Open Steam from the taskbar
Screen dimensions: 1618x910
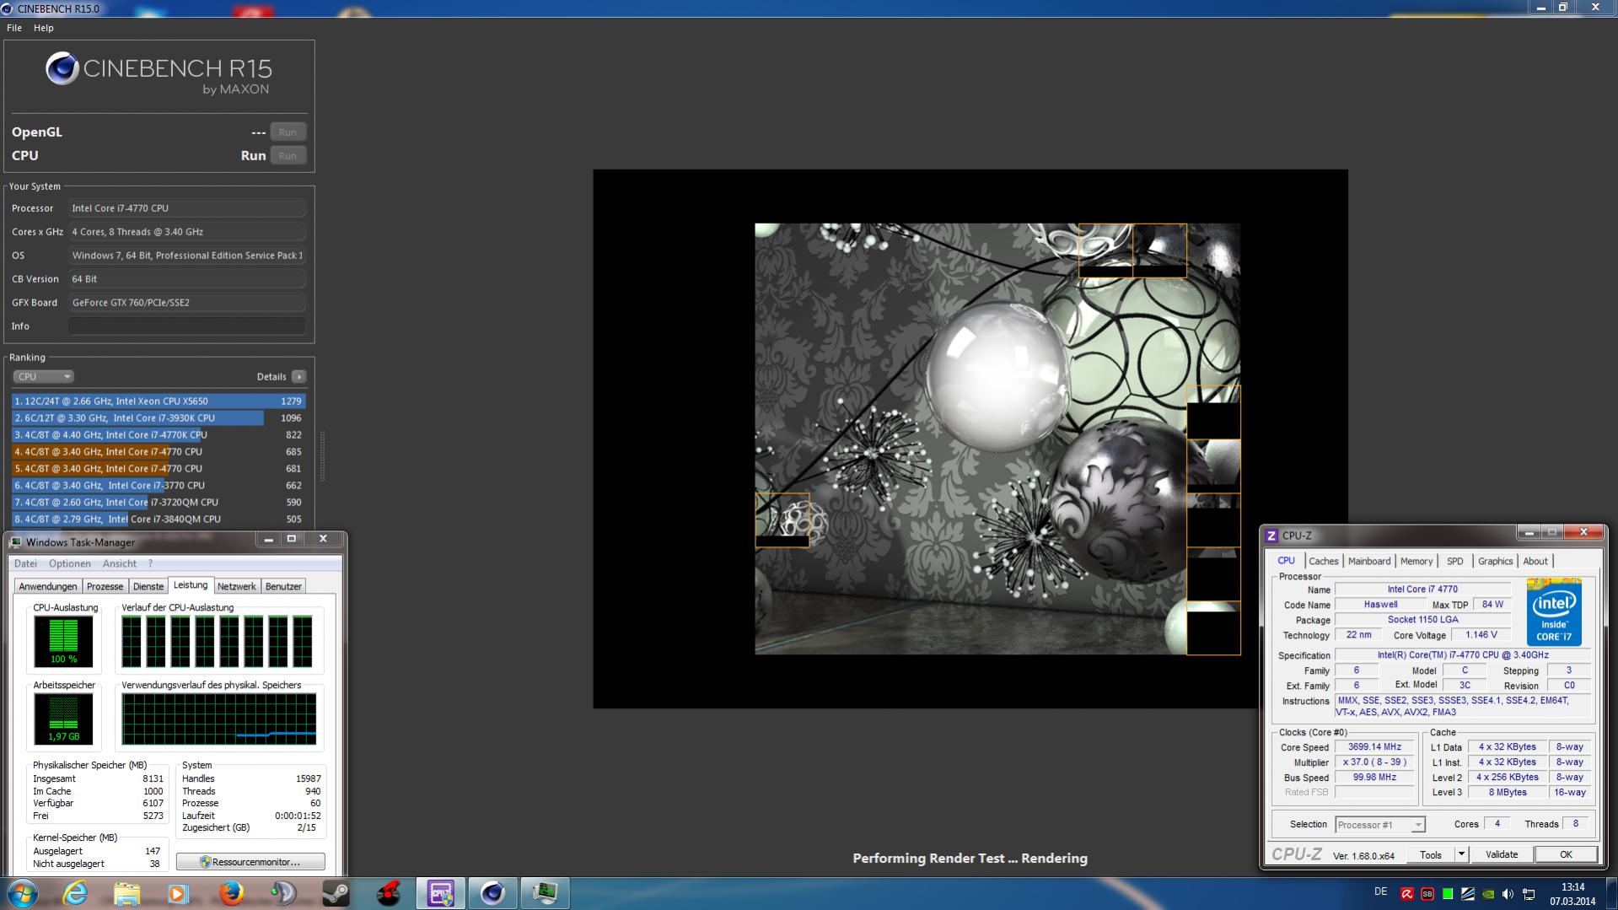[x=336, y=893]
